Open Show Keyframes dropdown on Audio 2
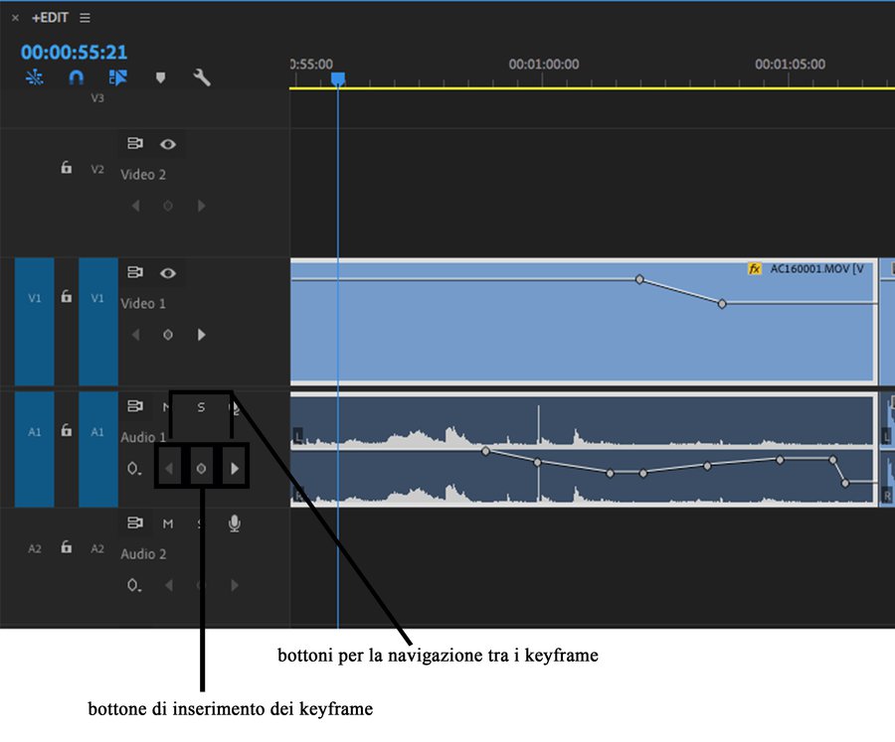This screenshot has width=895, height=742. point(134,586)
